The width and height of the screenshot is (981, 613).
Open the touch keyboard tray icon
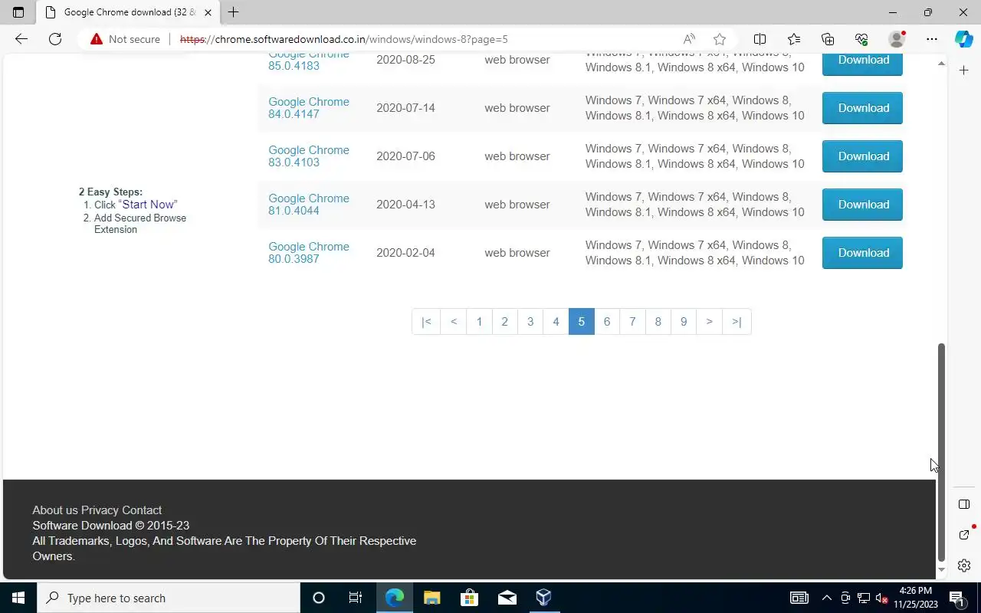799,598
